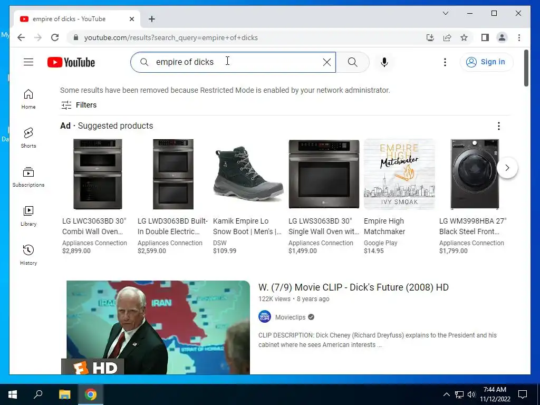The height and width of the screenshot is (405, 540).
Task: Open the Kamik Empire Lo Snow Boot image
Action: click(248, 174)
